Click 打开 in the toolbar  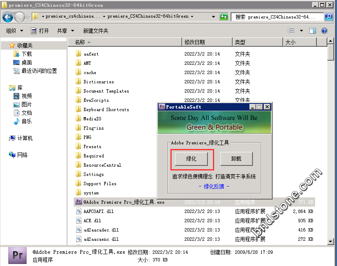coord(40,31)
